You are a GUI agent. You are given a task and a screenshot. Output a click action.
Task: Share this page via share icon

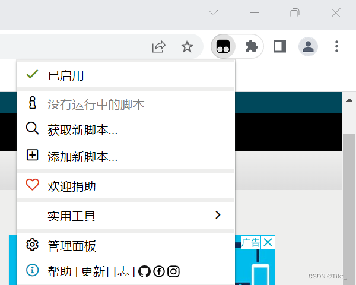[158, 46]
